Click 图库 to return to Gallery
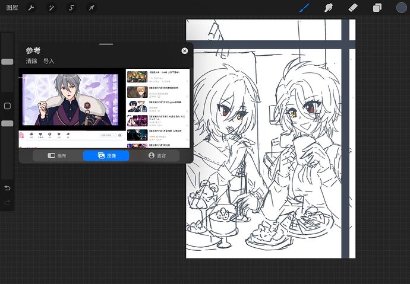Viewport: 410px width, 284px height. (12, 8)
